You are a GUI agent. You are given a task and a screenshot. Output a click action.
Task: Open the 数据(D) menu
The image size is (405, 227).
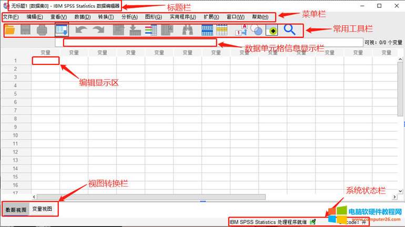(83, 17)
